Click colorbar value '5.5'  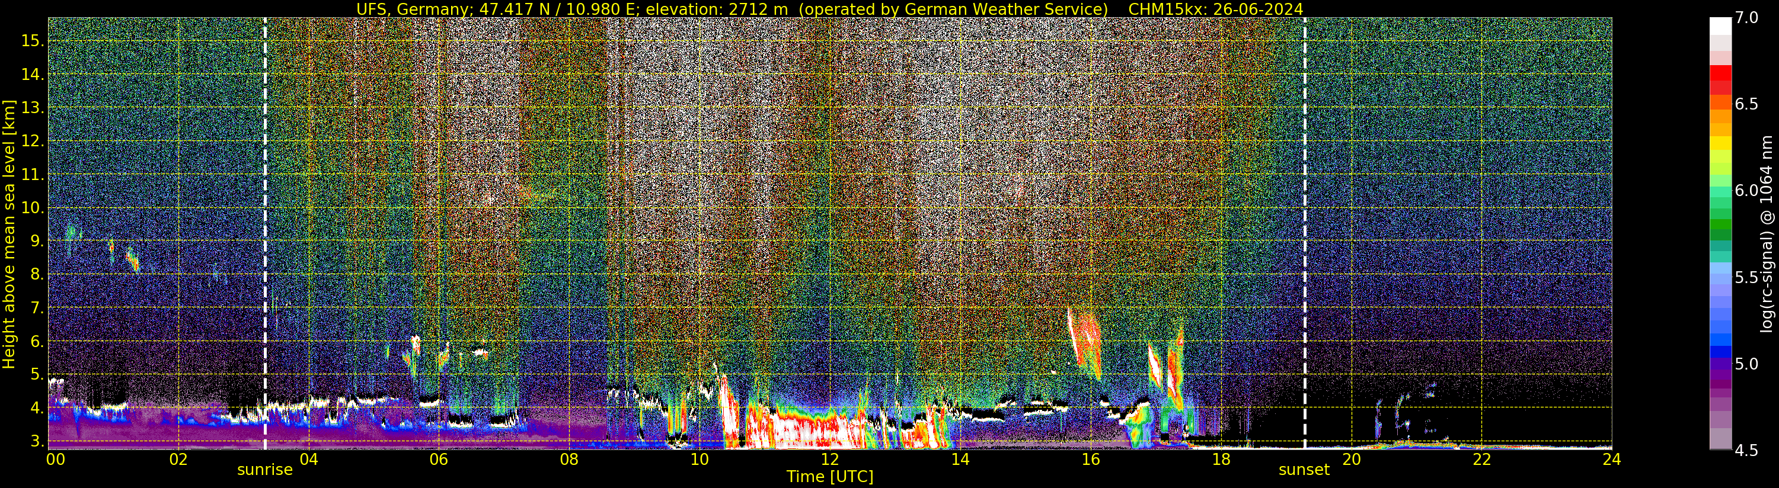point(1746,278)
